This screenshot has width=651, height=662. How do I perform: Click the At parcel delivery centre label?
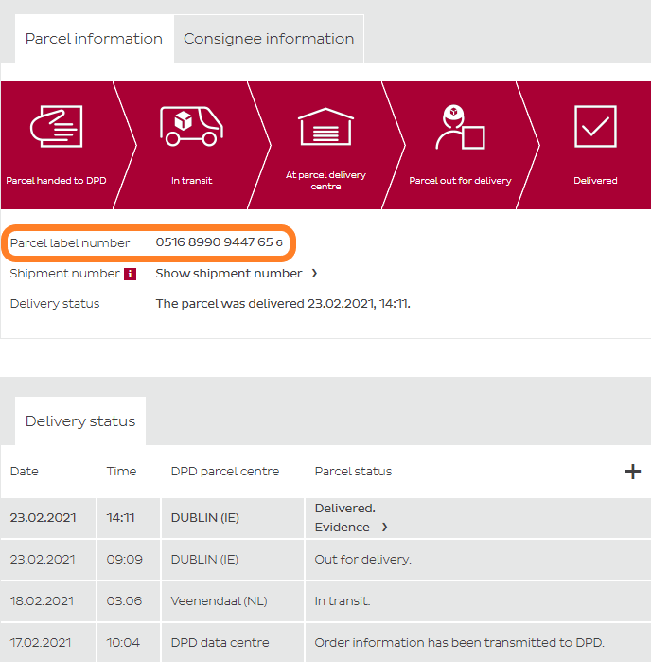[325, 180]
